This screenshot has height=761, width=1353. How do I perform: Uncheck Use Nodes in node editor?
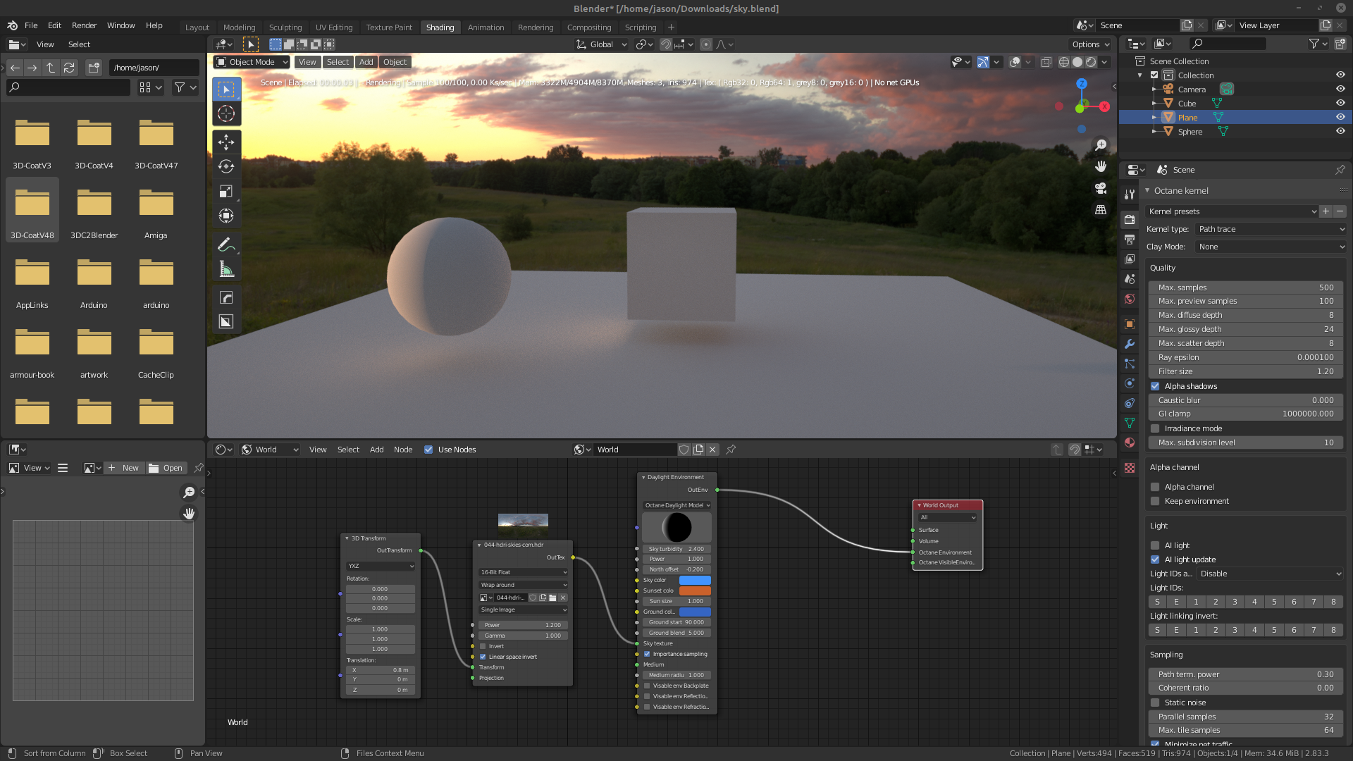pyautogui.click(x=428, y=450)
